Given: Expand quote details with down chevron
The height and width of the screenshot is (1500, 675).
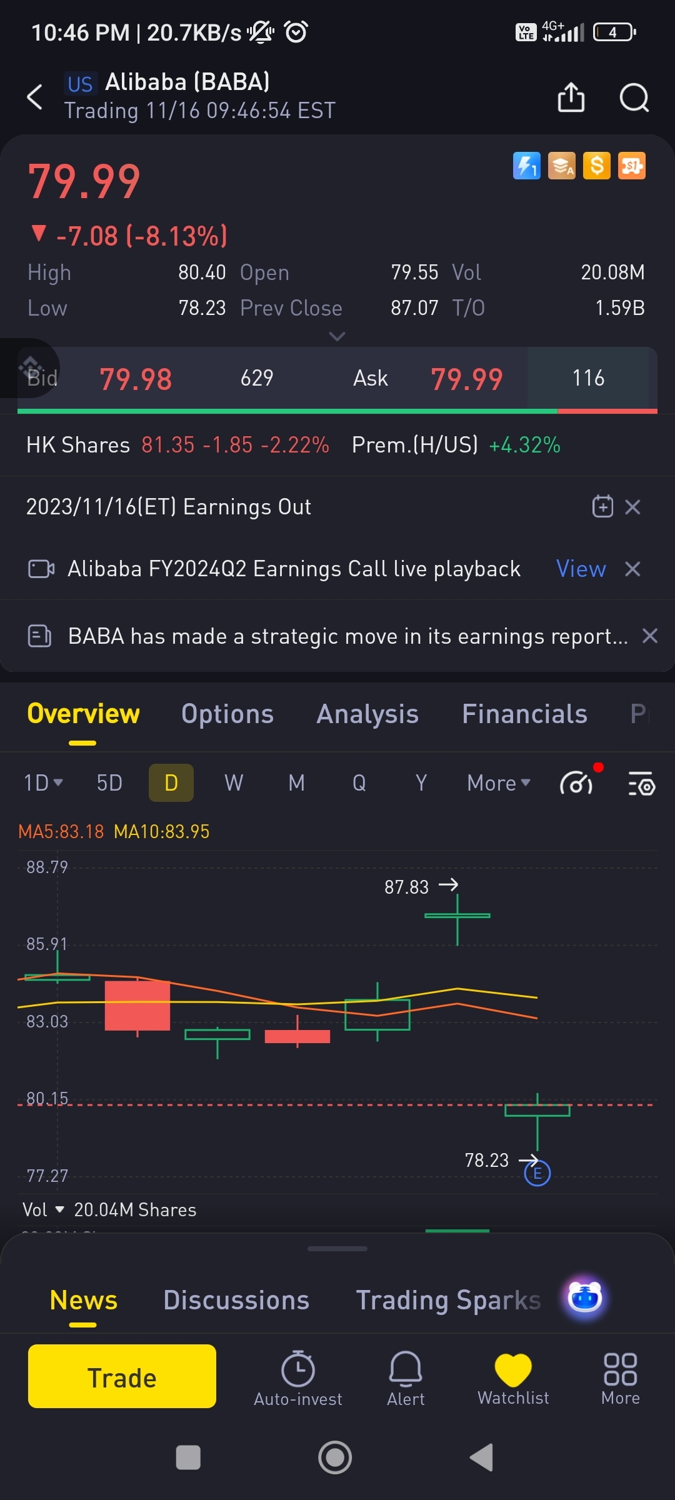Looking at the screenshot, I should click(x=337, y=336).
